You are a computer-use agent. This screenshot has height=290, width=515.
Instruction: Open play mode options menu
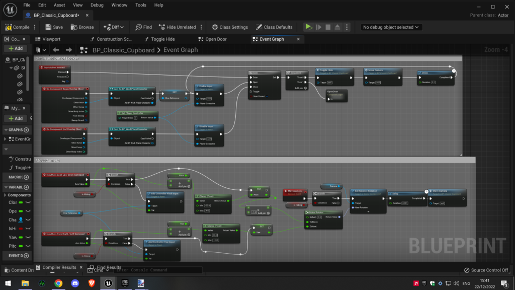point(347,27)
